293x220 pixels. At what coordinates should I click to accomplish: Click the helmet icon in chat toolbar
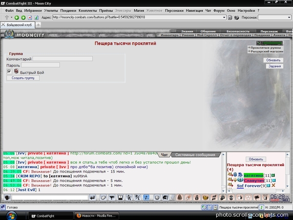coord(166,198)
